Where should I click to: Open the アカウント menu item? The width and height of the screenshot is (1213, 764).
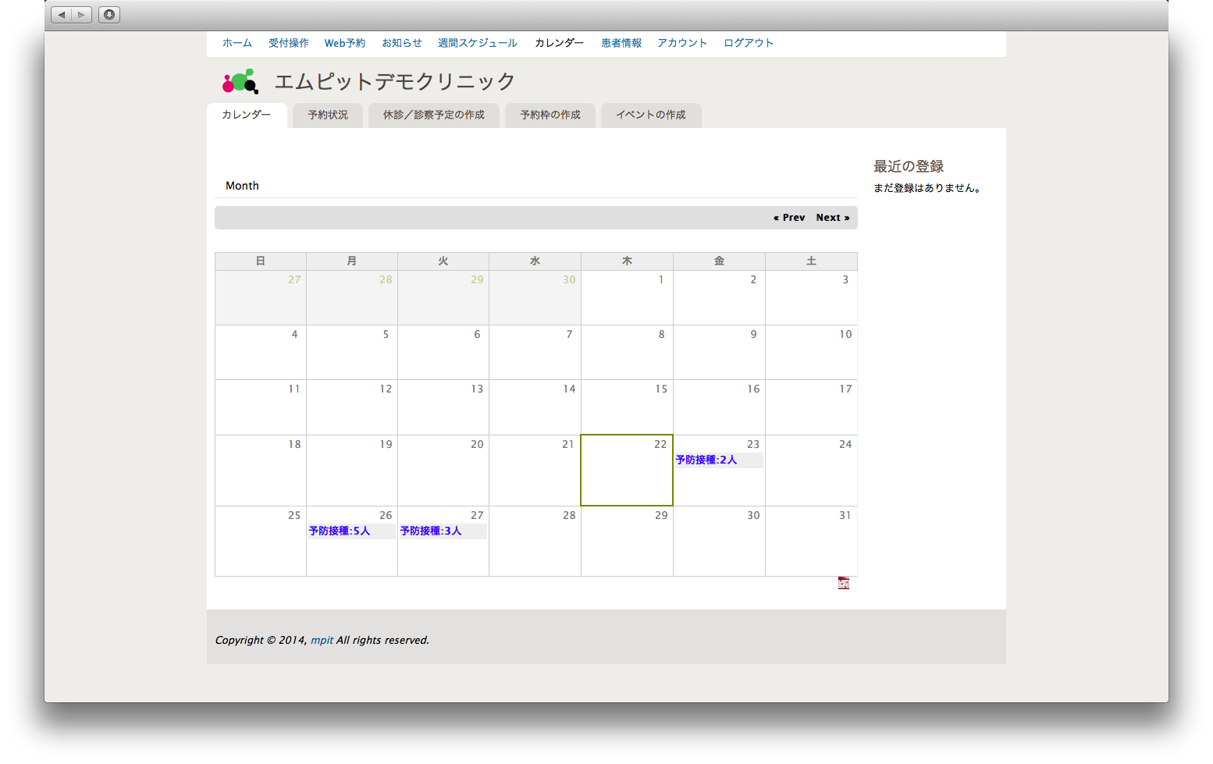pos(682,43)
